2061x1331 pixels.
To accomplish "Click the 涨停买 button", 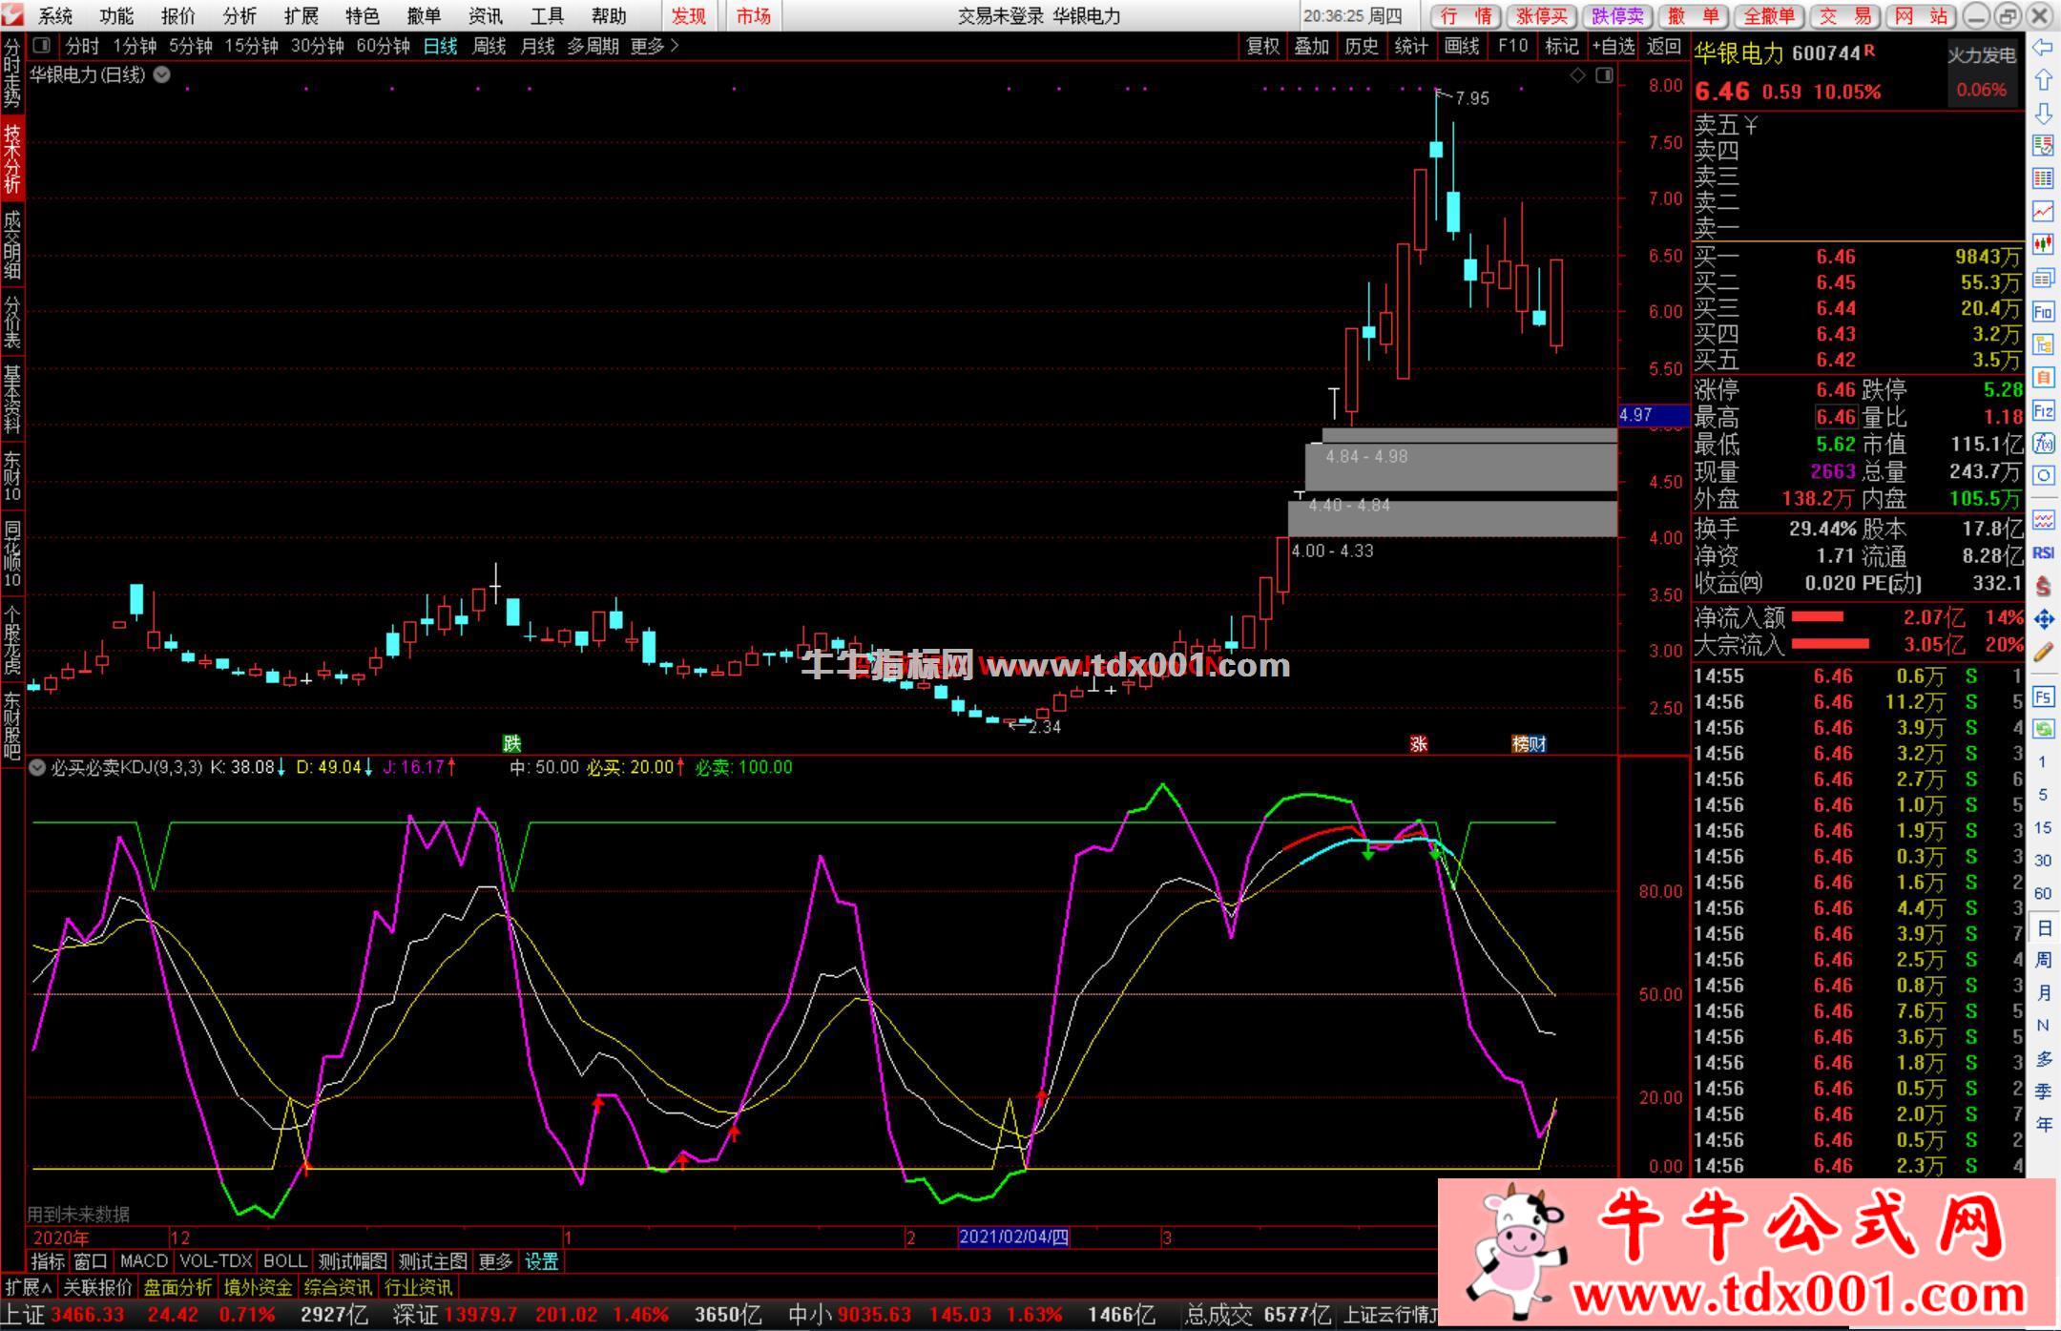I will tap(1542, 16).
